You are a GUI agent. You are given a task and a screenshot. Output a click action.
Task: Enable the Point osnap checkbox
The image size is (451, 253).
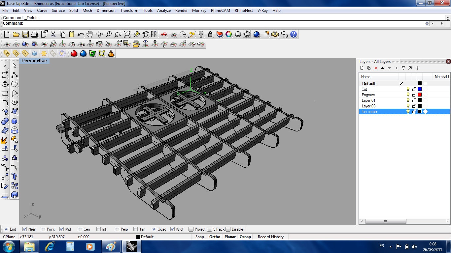pos(43,229)
